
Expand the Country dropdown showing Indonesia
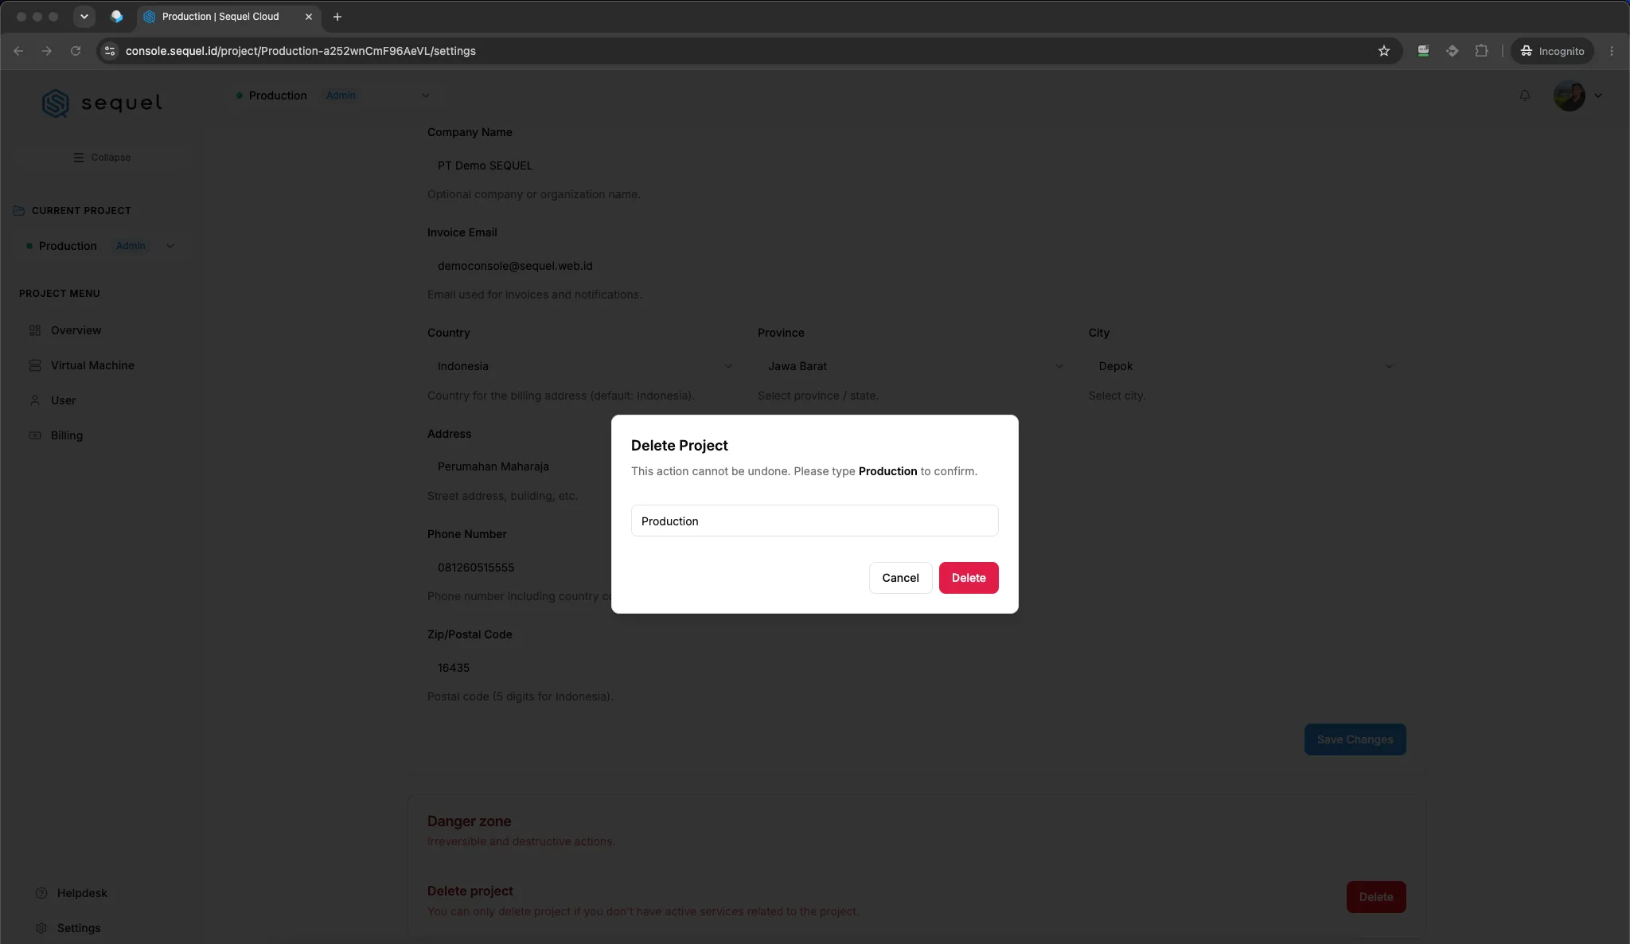click(x=584, y=366)
